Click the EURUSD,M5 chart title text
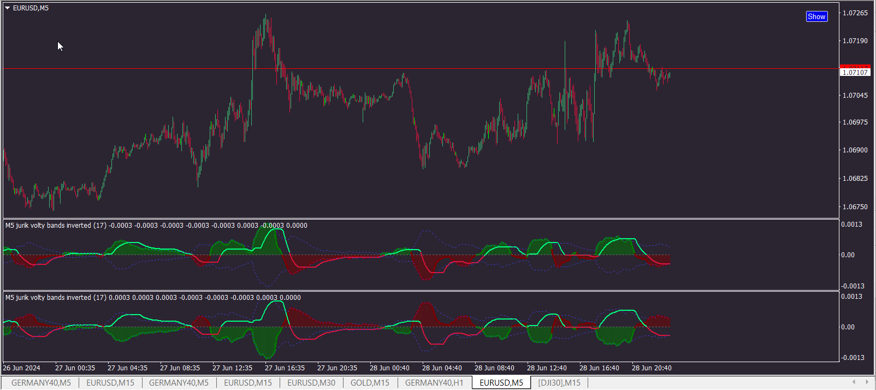 (x=31, y=8)
